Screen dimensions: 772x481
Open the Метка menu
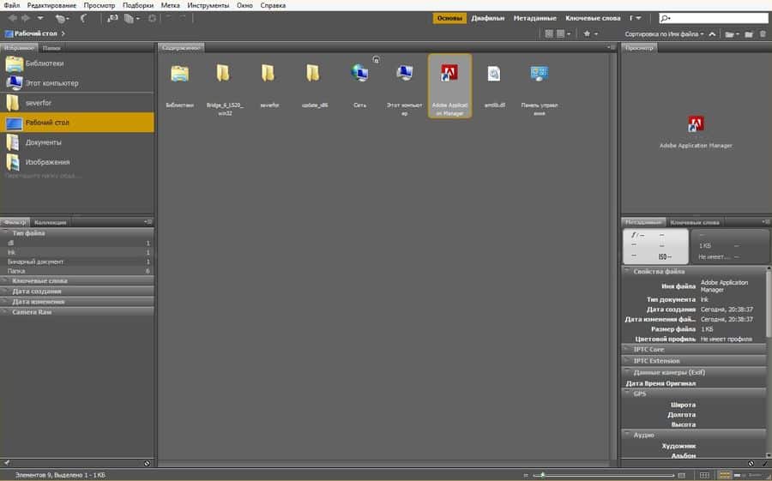(171, 5)
